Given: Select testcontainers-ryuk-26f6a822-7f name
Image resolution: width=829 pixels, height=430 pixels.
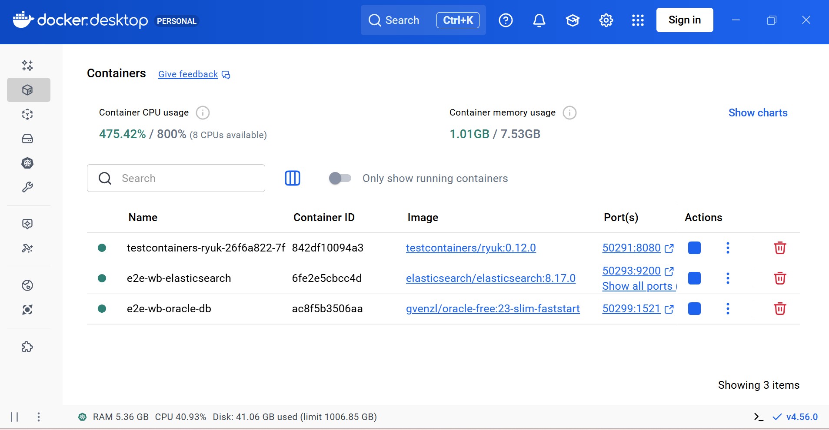Looking at the screenshot, I should (x=206, y=248).
